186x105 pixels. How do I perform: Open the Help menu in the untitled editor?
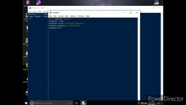pos(87,16)
